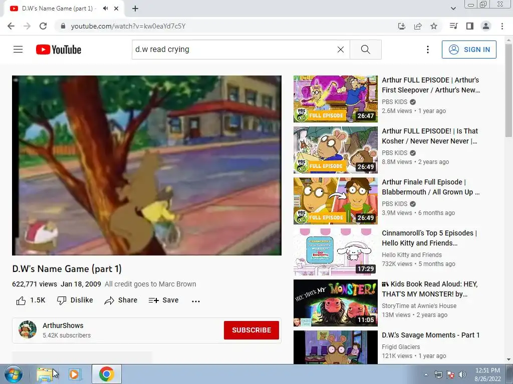This screenshot has height=384, width=513.
Task: Open Chrome's three-dot menu
Action: point(502,26)
